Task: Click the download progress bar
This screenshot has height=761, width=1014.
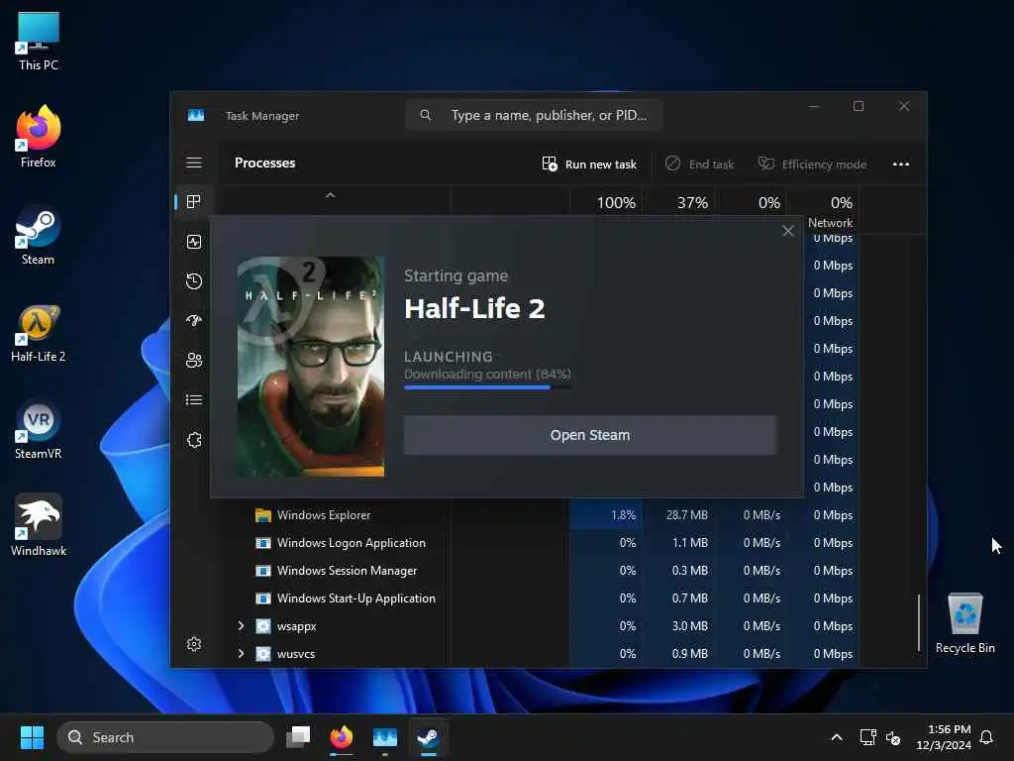Action: tap(487, 387)
